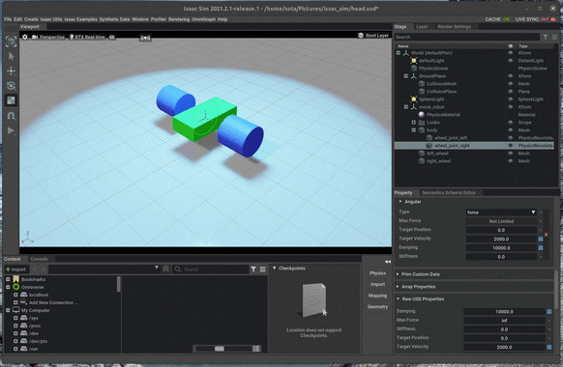
Task: Expand the Prim Custom Data section
Action: click(398, 274)
